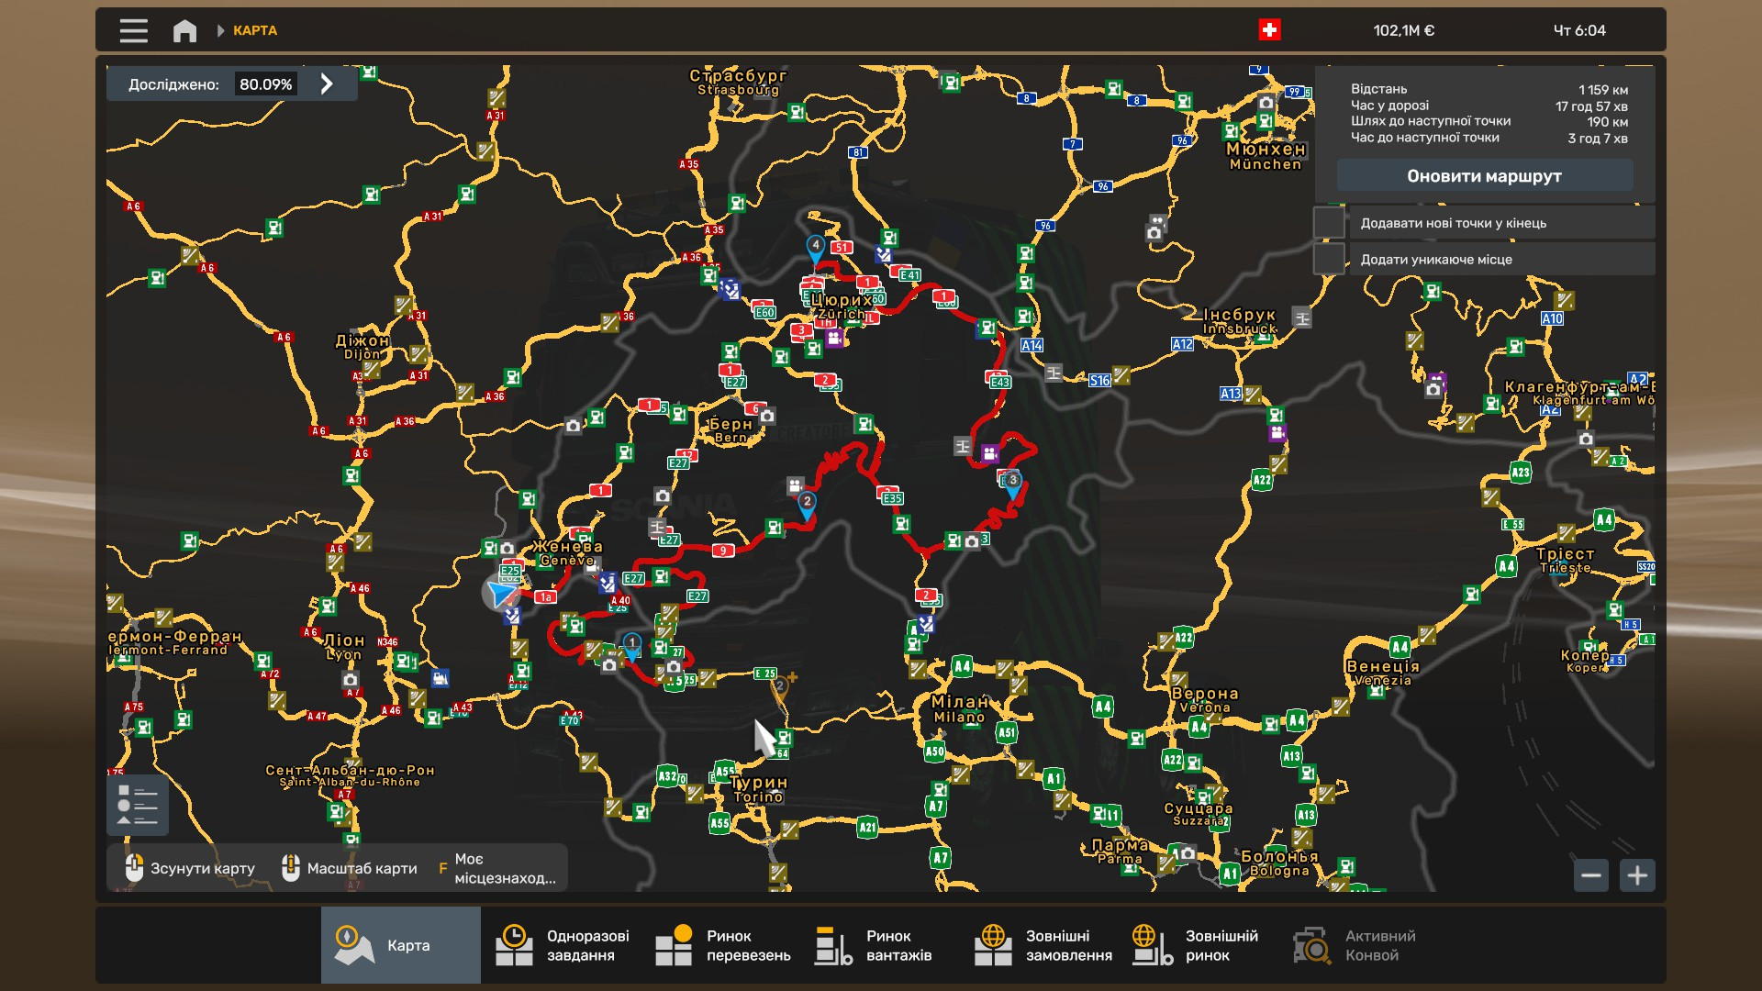Click waypoint marker 4 near Zürich
This screenshot has height=991, width=1762.
tap(815, 248)
